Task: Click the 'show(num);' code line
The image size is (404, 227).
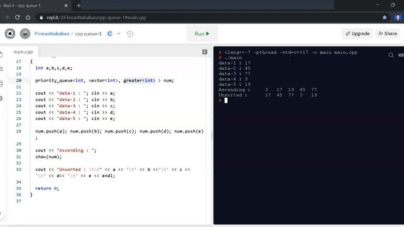Action: [x=49, y=157]
